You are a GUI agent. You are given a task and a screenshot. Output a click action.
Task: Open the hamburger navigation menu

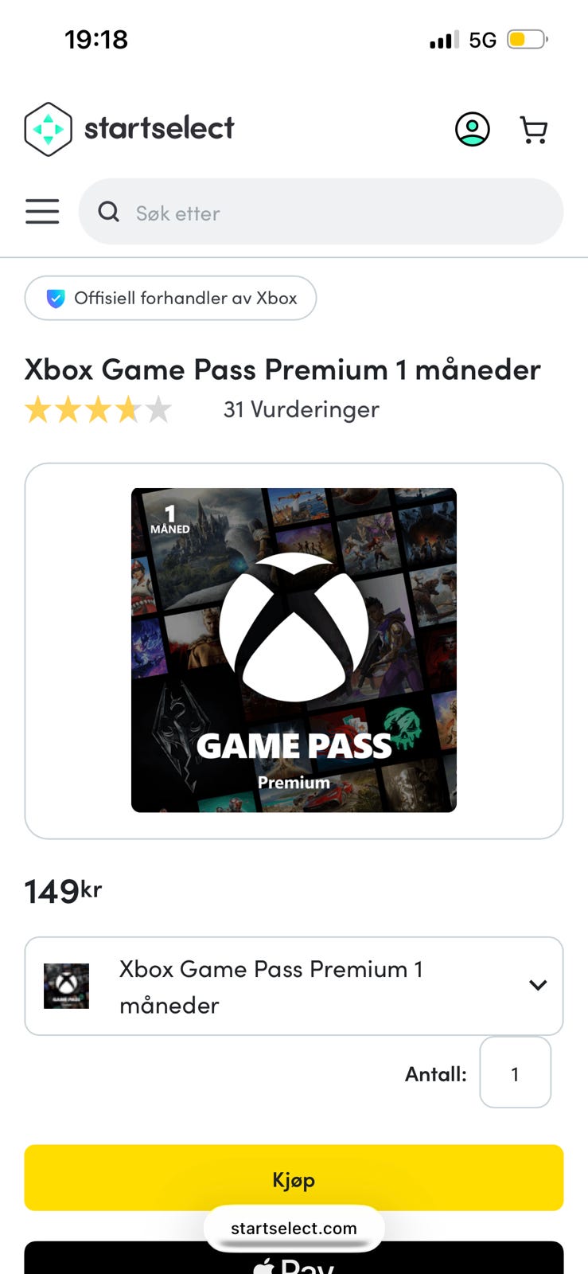[42, 212]
